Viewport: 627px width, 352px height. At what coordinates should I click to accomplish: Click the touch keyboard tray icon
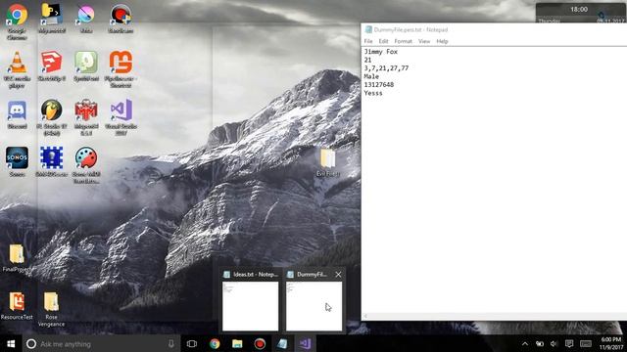tap(586, 343)
